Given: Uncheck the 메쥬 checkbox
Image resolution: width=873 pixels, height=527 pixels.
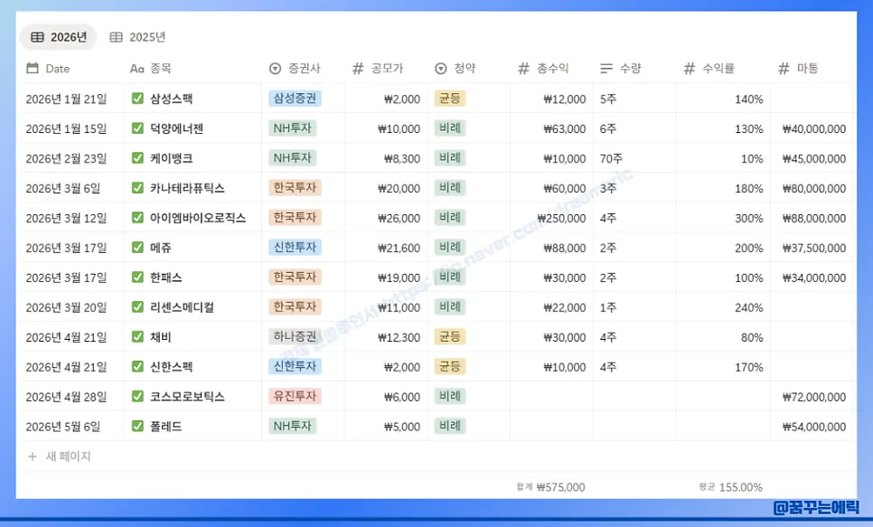Looking at the screenshot, I should 137,248.
